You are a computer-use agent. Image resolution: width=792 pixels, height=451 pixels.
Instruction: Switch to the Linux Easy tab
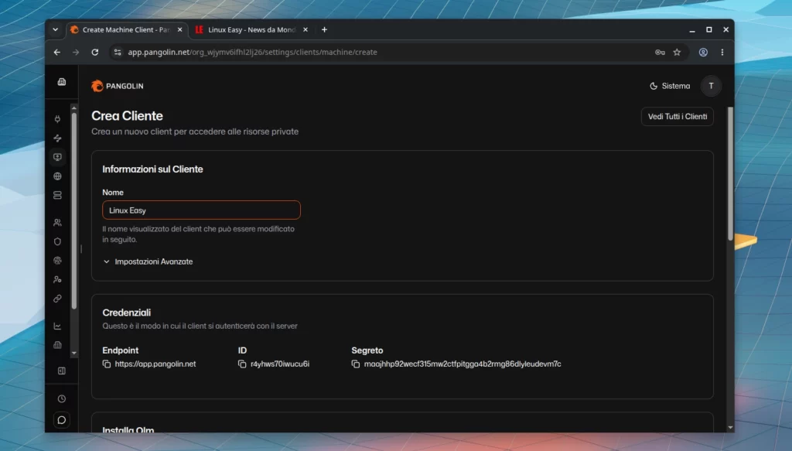coord(251,30)
